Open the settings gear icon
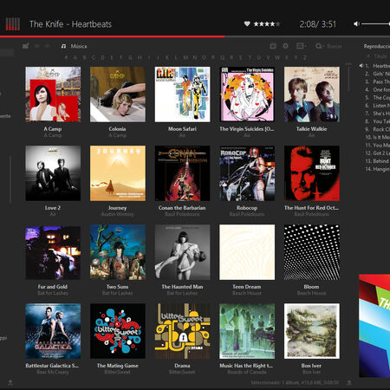Image resolution: width=390 pixels, height=390 pixels. tap(285, 46)
